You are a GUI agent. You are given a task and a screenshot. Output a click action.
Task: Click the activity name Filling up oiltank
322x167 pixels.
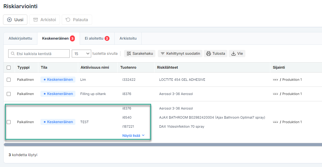93,94
